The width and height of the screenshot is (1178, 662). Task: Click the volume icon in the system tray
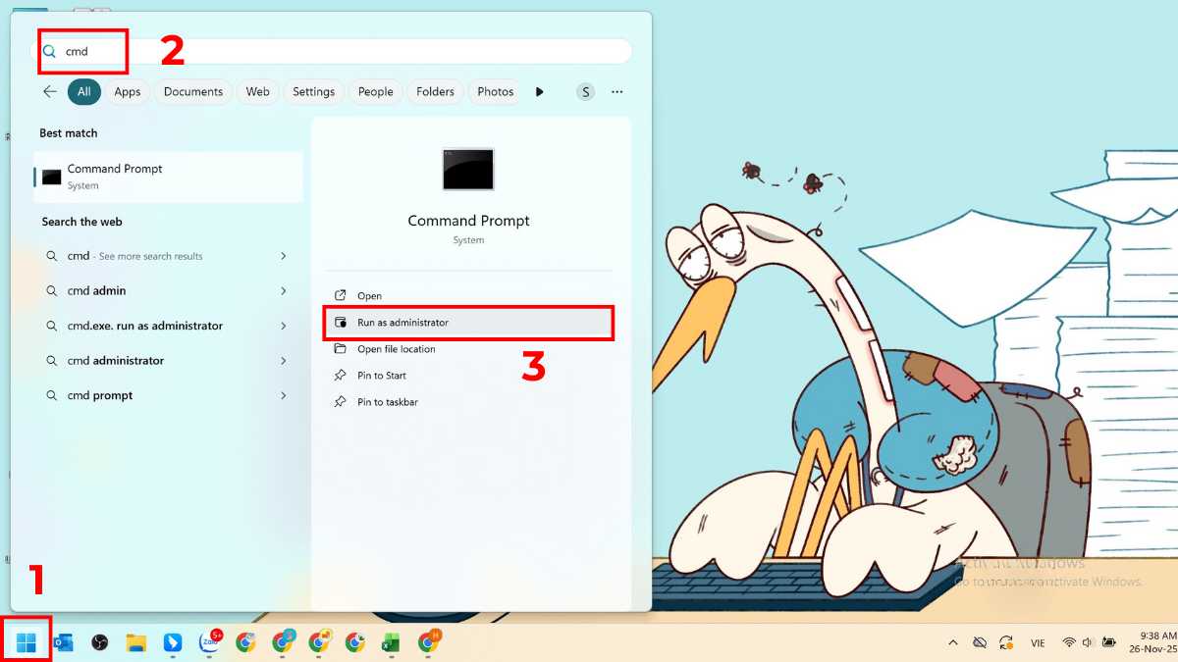(x=1088, y=642)
